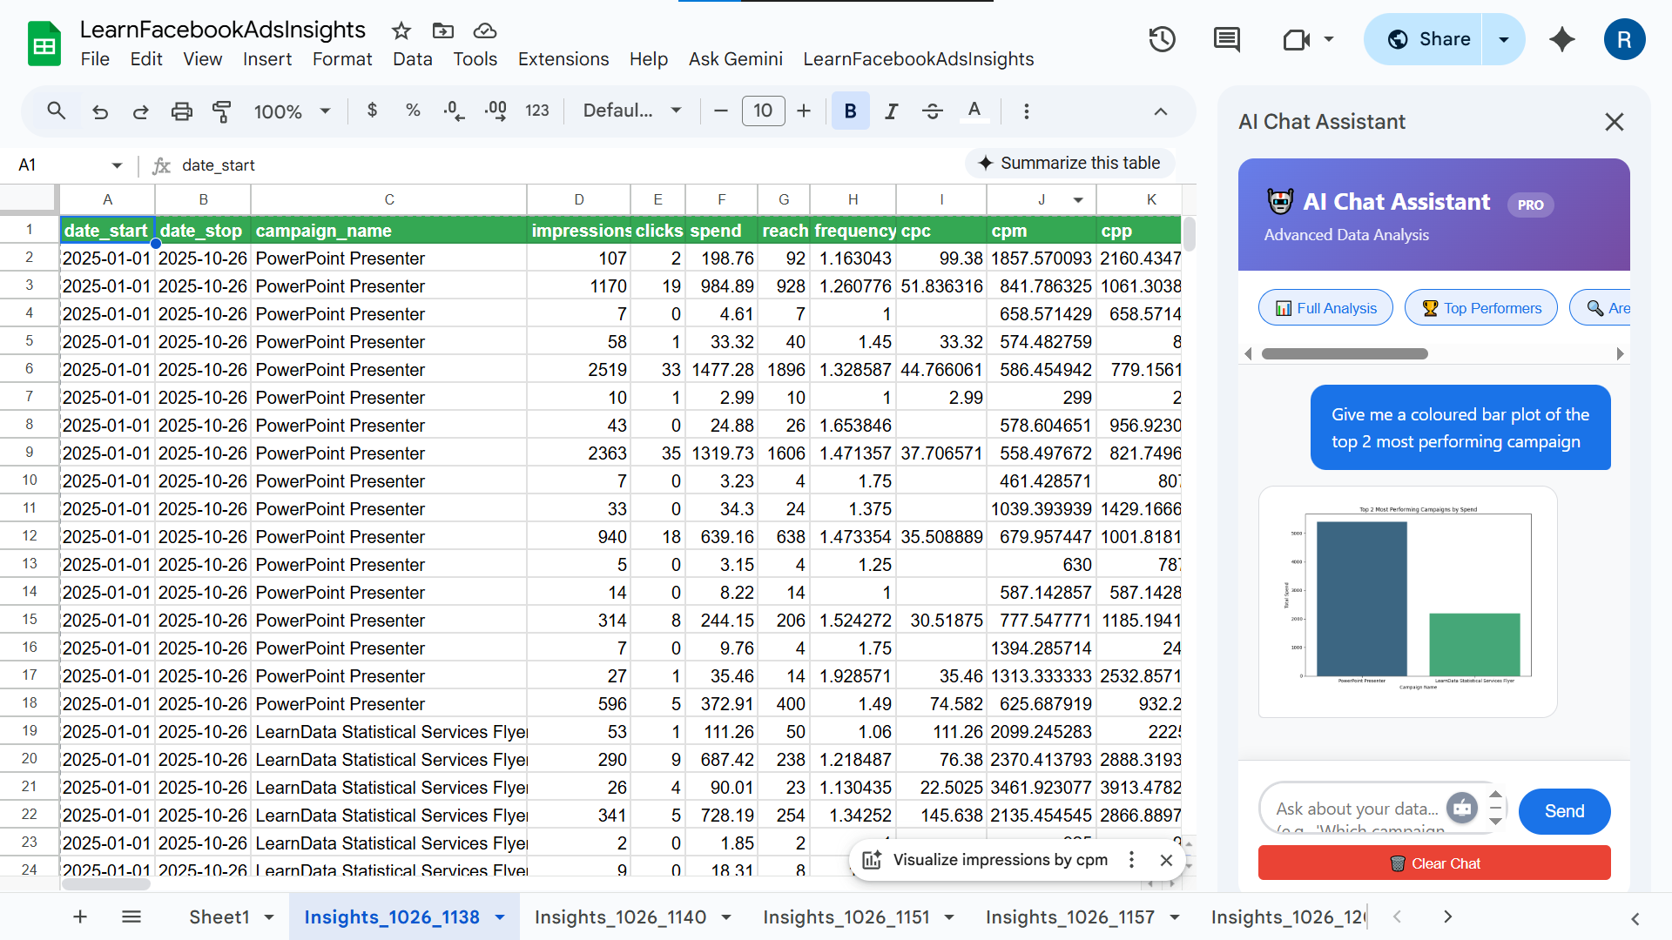Image resolution: width=1672 pixels, height=940 pixels.
Task: Star this spreadsheet
Action: 401,31
